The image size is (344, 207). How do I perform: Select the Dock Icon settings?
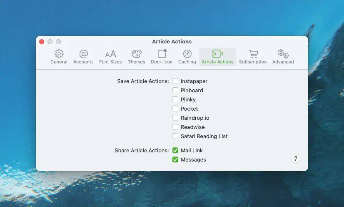pyautogui.click(x=162, y=57)
